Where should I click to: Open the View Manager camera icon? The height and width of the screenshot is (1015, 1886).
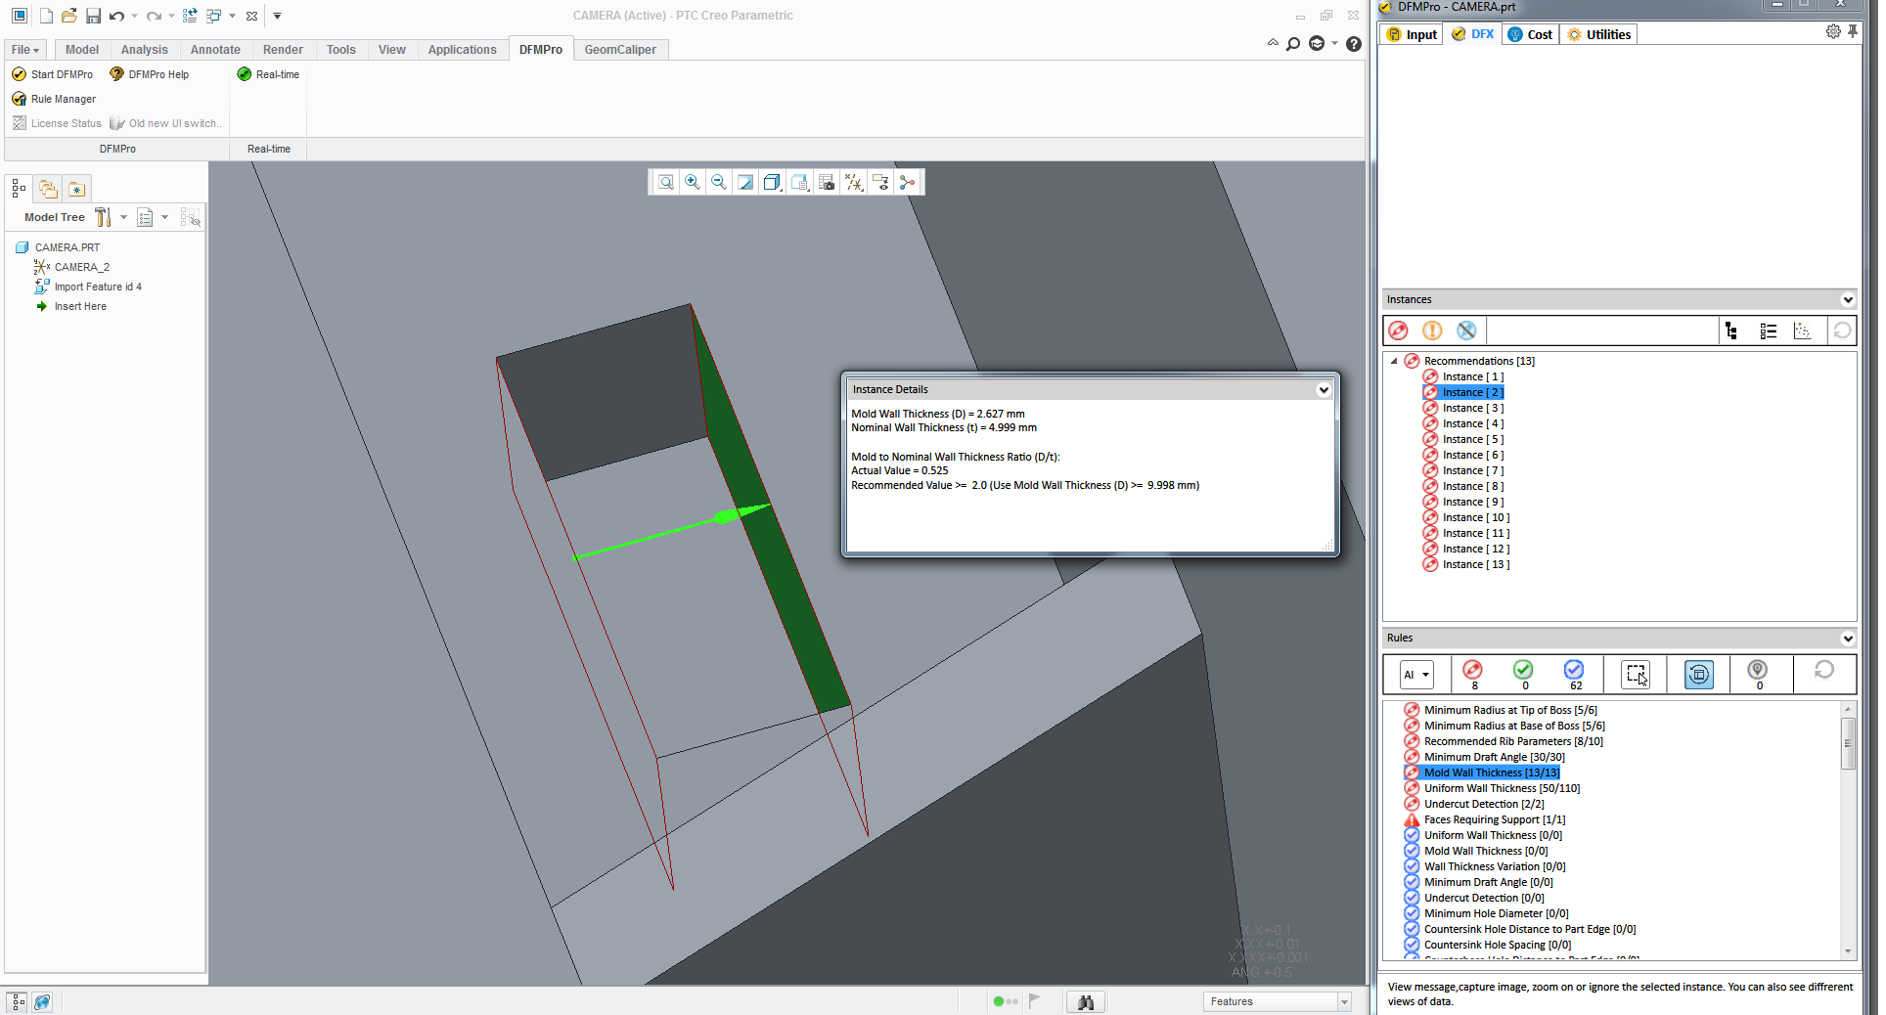coord(827,182)
